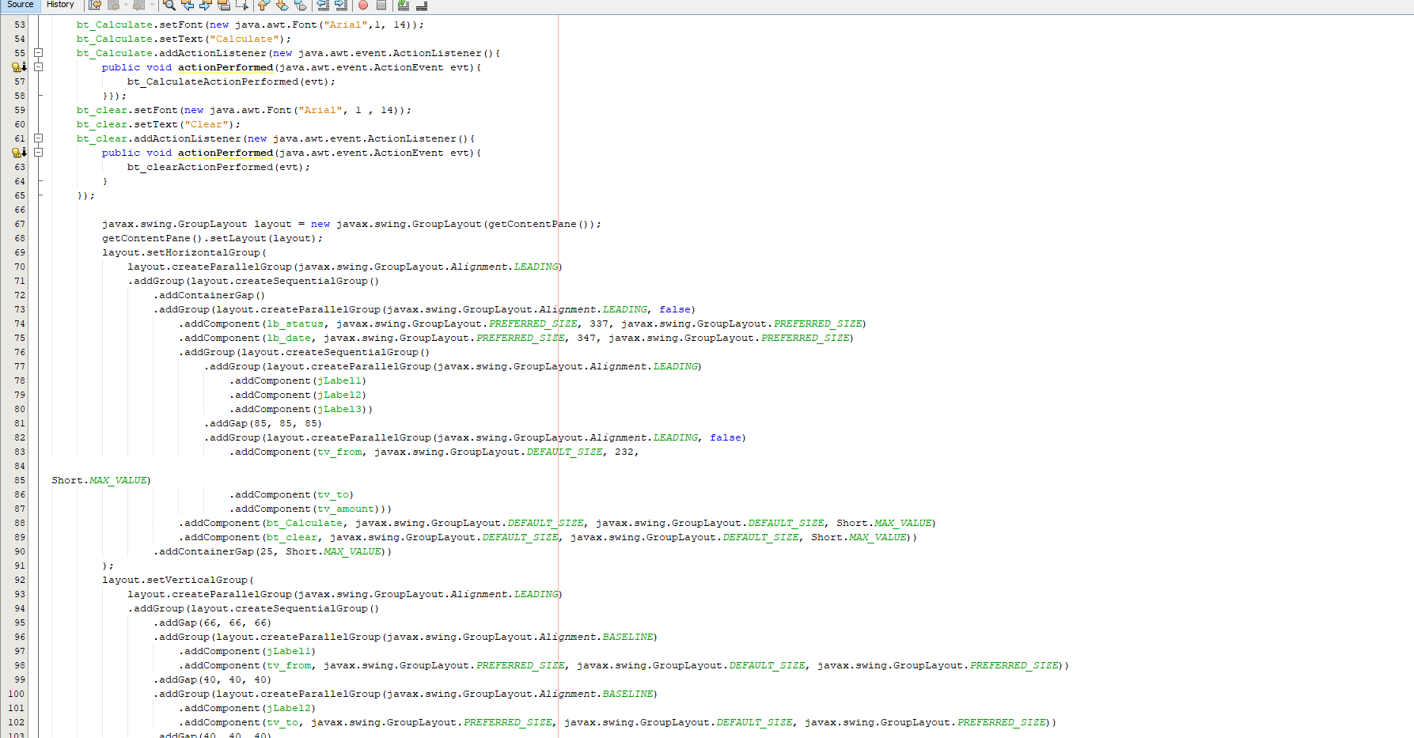This screenshot has height=738, width=1414.
Task: Go to the previous search occurrence
Action: [x=188, y=6]
